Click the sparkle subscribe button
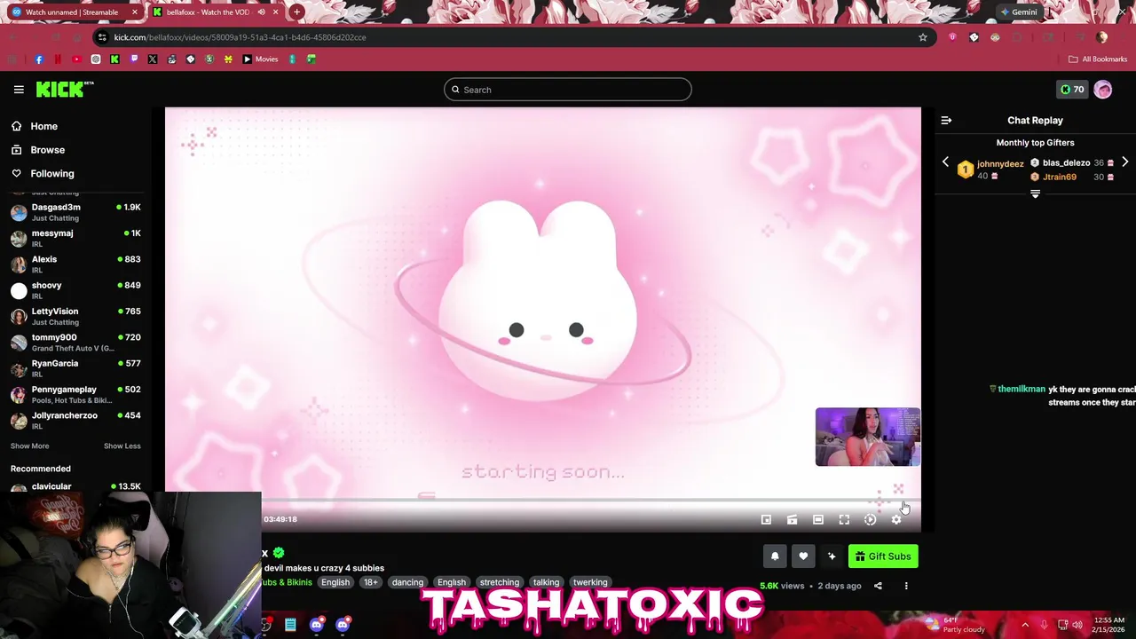 [832, 556]
